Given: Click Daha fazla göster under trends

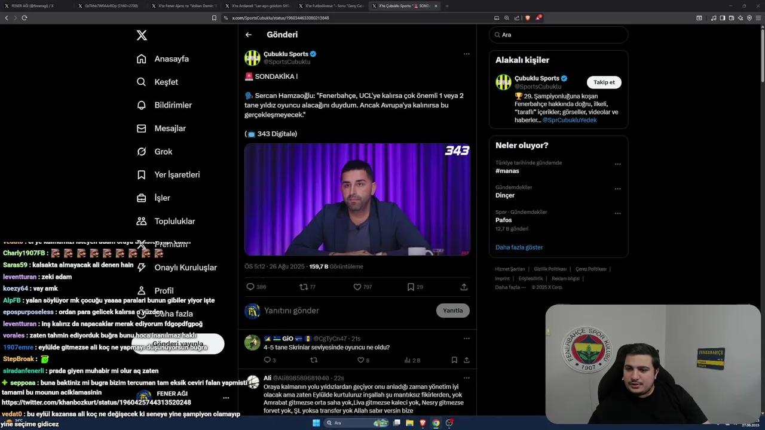Looking at the screenshot, I should (519, 247).
